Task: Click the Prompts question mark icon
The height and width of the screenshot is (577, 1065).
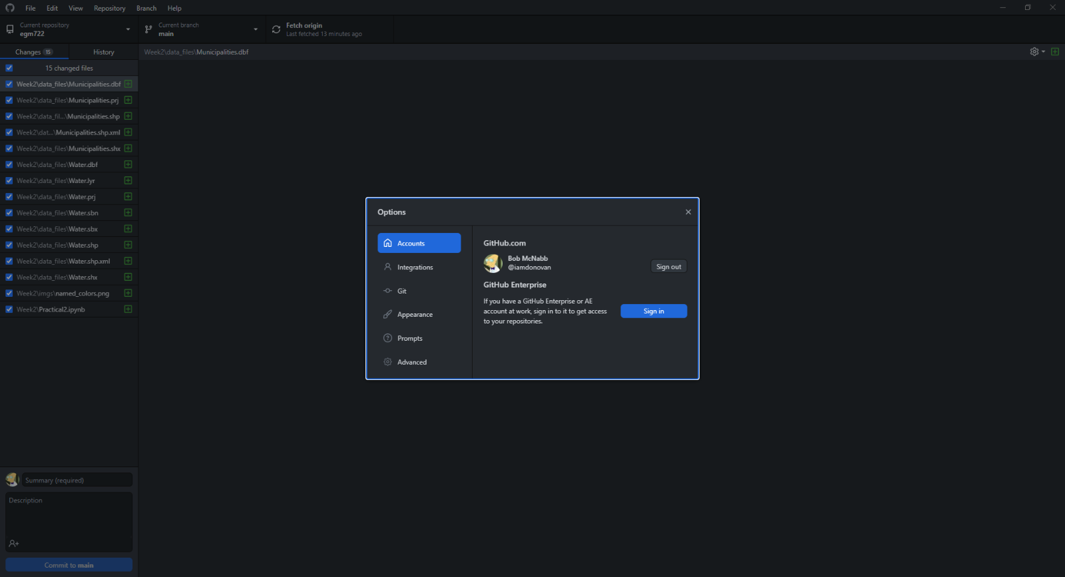Action: pos(387,338)
